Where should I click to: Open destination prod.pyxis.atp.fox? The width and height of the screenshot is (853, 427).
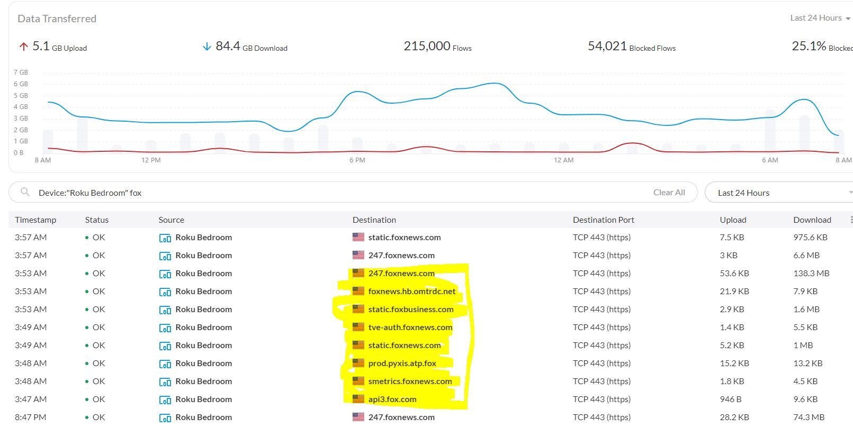tap(402, 363)
